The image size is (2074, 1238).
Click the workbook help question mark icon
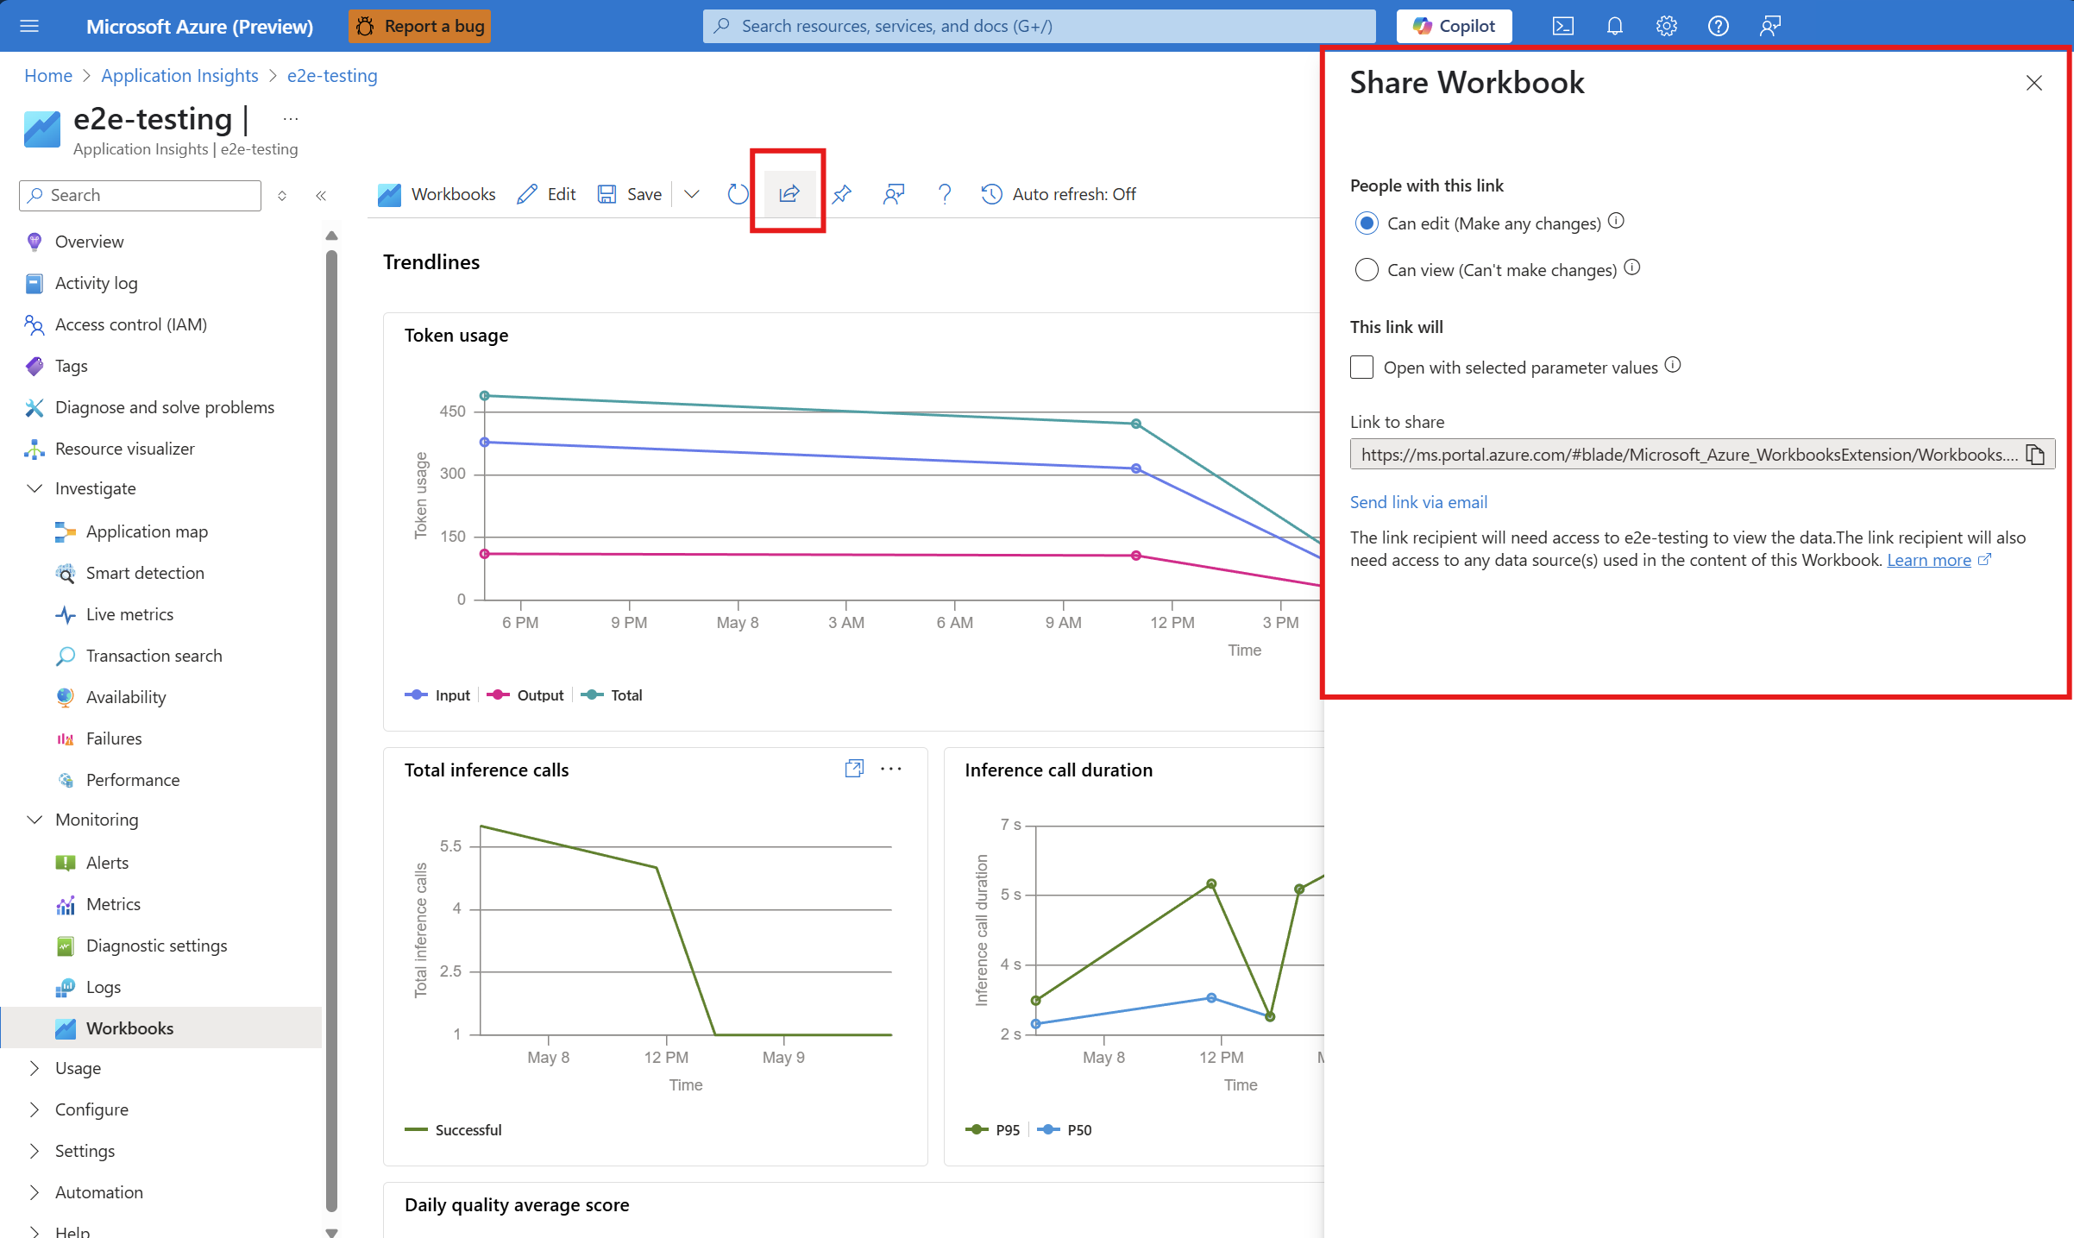944,194
